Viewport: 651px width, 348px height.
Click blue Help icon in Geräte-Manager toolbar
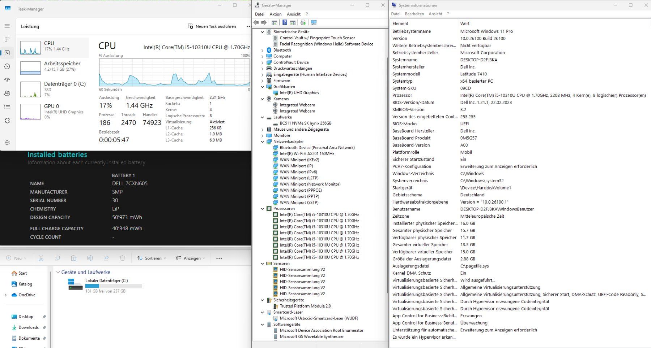point(285,22)
